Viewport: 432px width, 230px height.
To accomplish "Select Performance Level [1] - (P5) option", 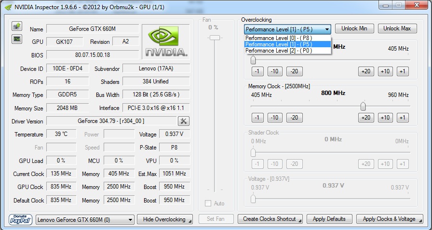I will [287, 44].
